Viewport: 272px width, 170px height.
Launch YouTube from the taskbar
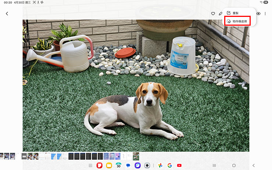(179, 166)
